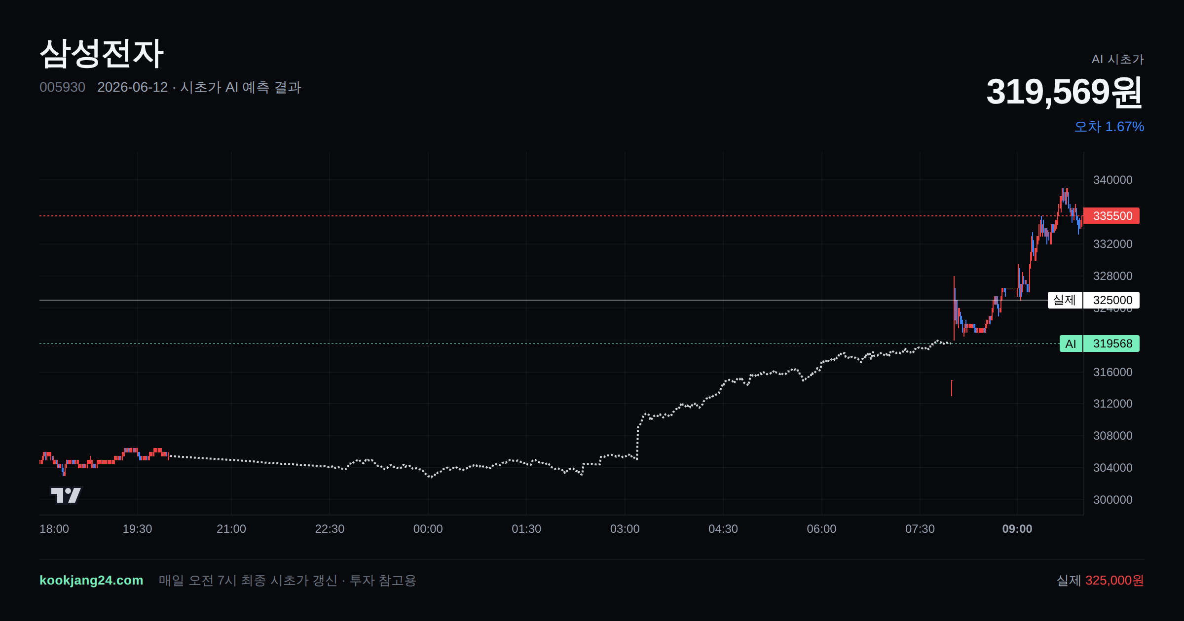Click the 매일 오전 7시 footer note

pyautogui.click(x=287, y=580)
